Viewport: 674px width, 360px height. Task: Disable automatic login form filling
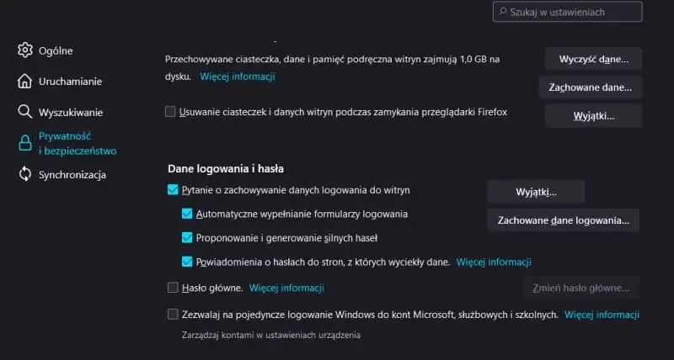tap(188, 214)
